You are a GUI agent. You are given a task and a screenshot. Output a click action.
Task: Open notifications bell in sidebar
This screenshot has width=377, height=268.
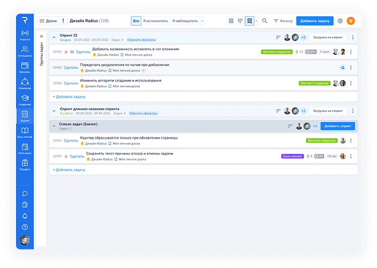(25, 216)
